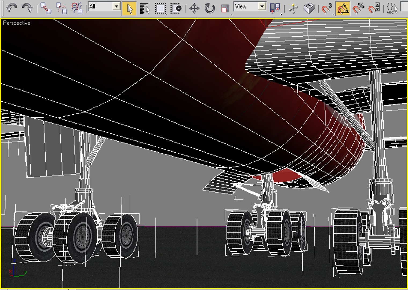Activate the Select and Link tool
The width and height of the screenshot is (408, 290).
click(46, 8)
